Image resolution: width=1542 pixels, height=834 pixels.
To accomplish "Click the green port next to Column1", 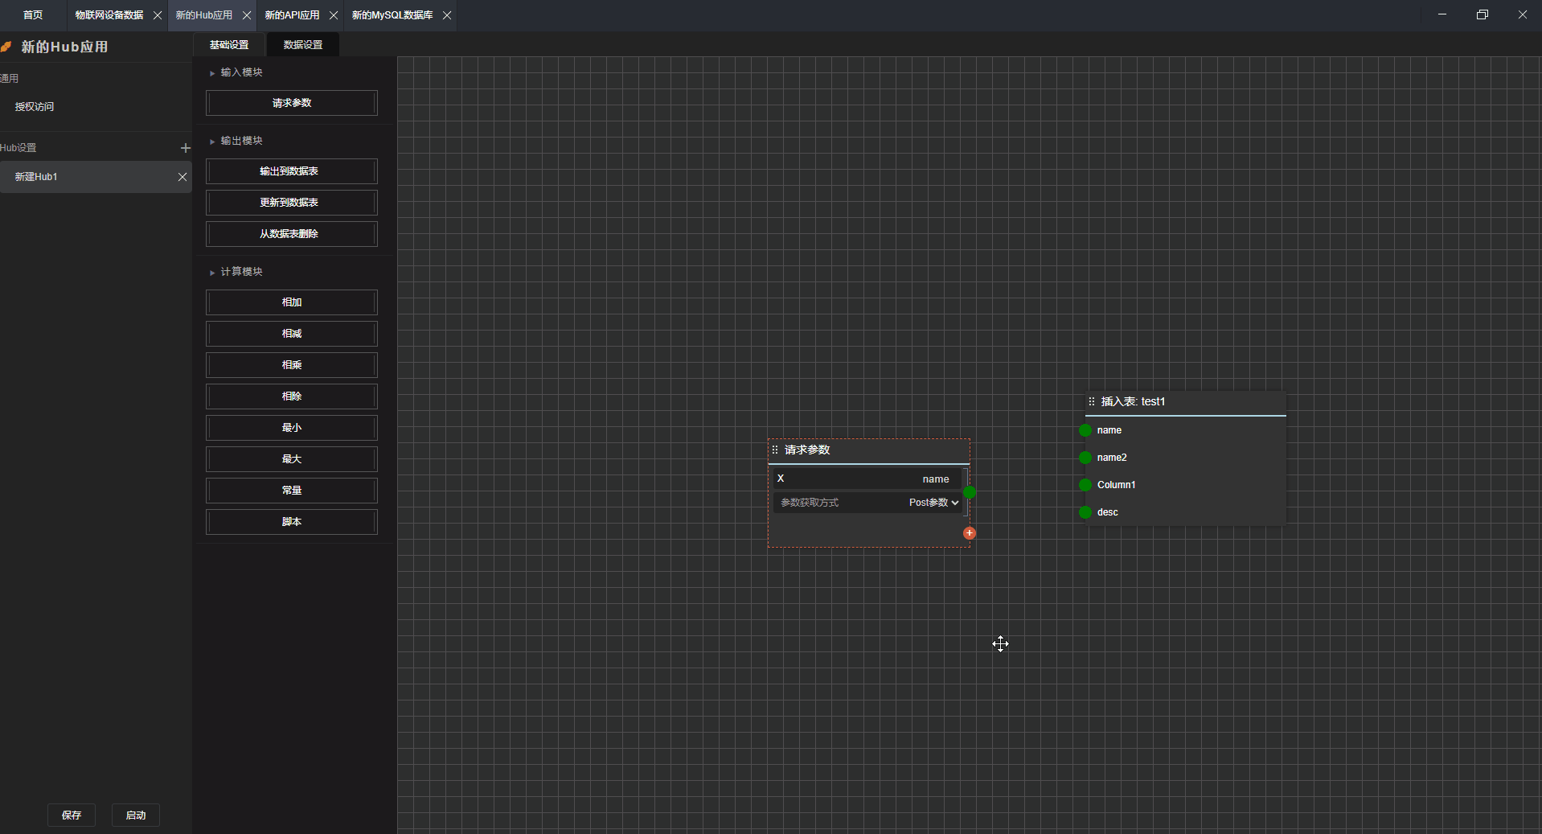I will [x=1085, y=485].
